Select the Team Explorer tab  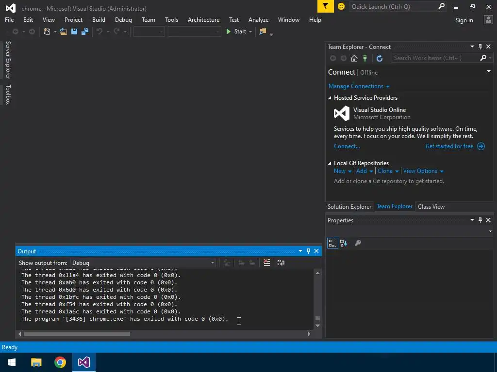click(x=394, y=206)
